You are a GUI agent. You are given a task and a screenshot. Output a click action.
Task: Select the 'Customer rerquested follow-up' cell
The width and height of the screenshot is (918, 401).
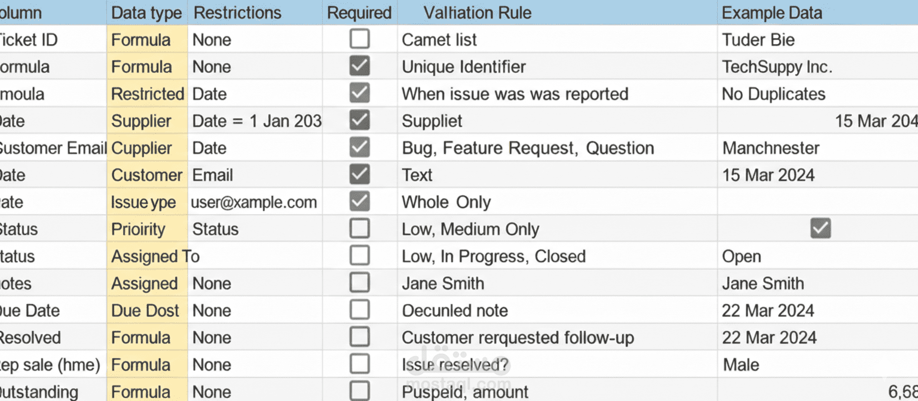pos(518,338)
